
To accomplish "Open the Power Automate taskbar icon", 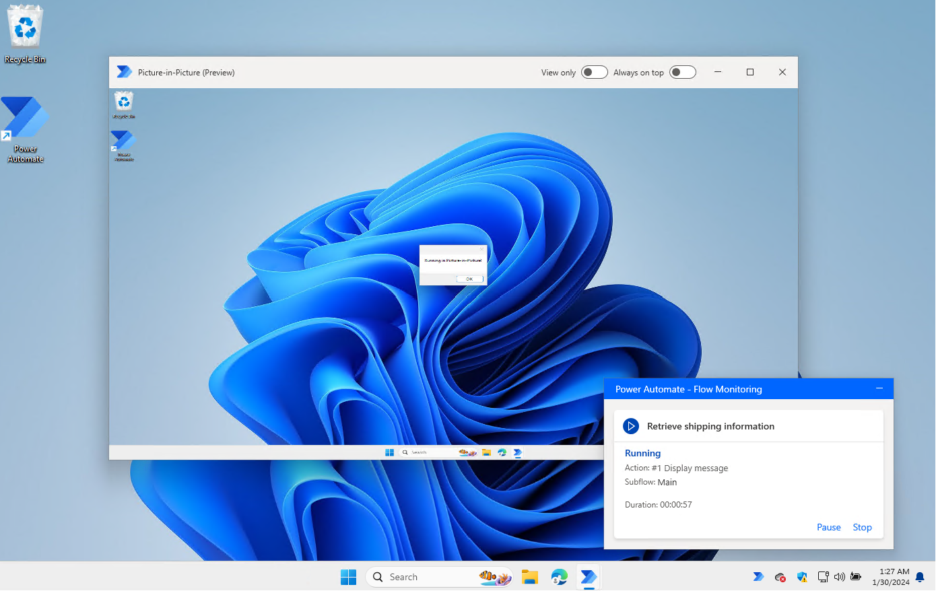I will [587, 577].
